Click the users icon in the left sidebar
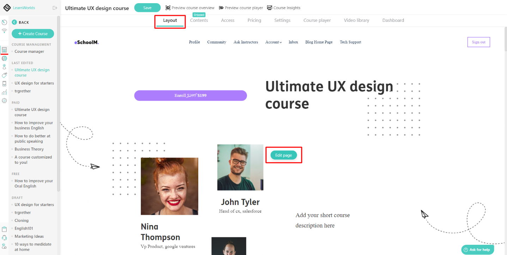The image size is (507, 255). click(x=4, y=66)
